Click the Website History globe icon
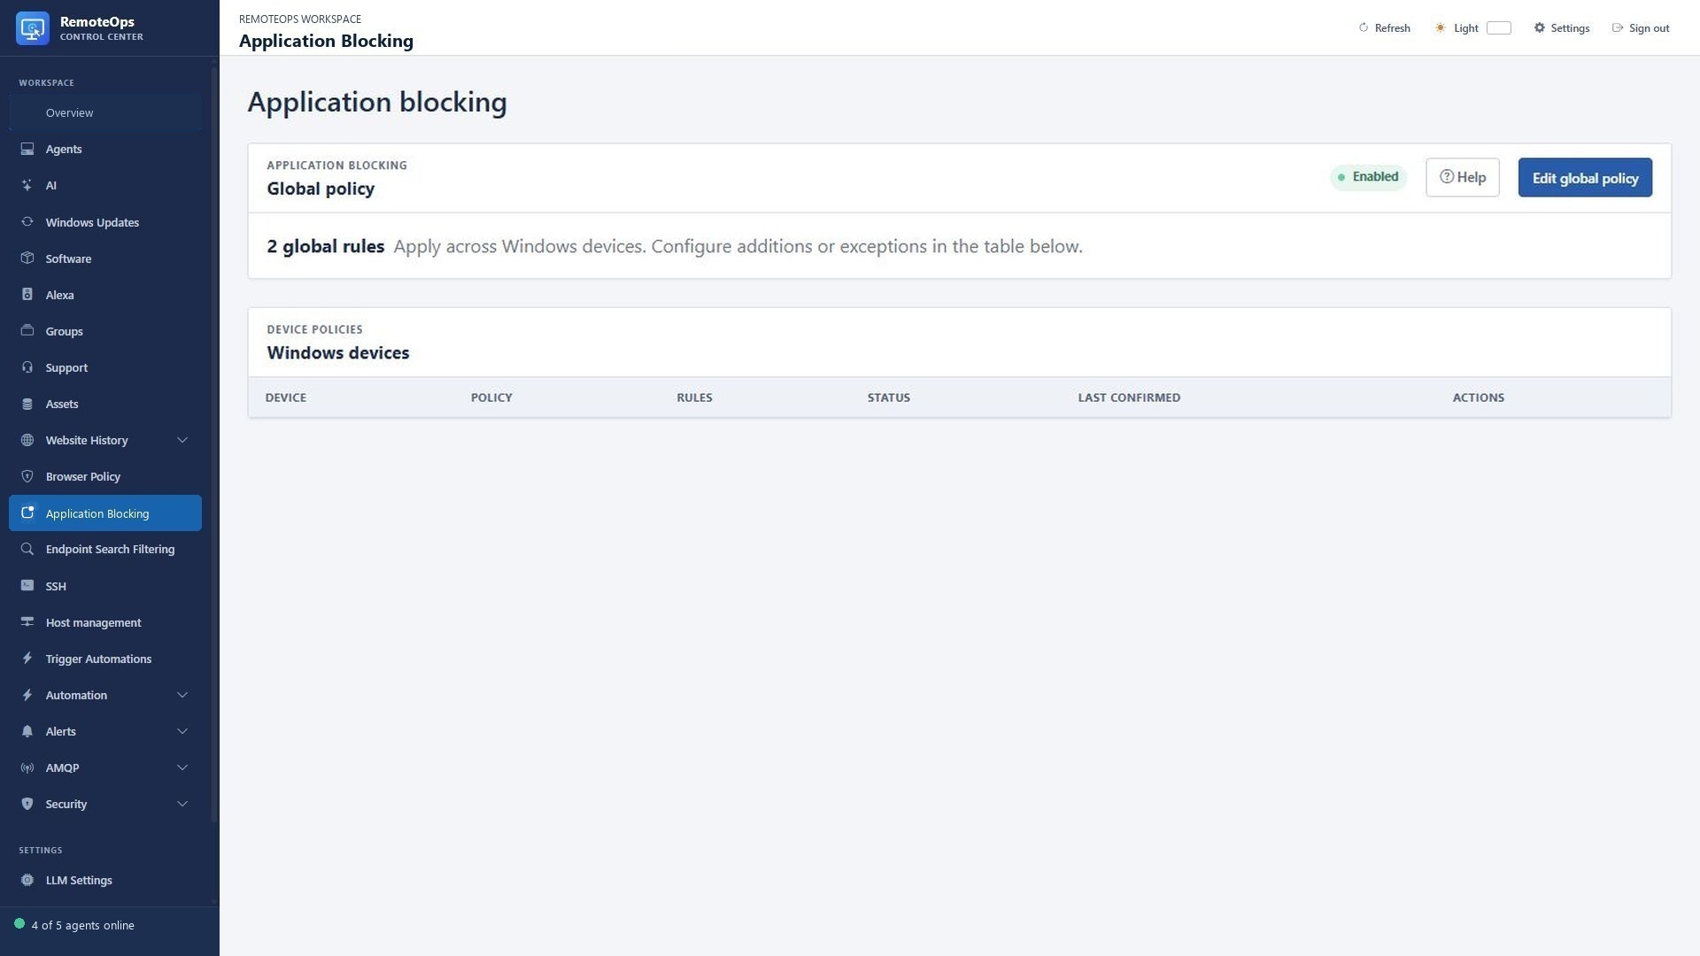Viewport: 1700px width, 956px height. (27, 440)
